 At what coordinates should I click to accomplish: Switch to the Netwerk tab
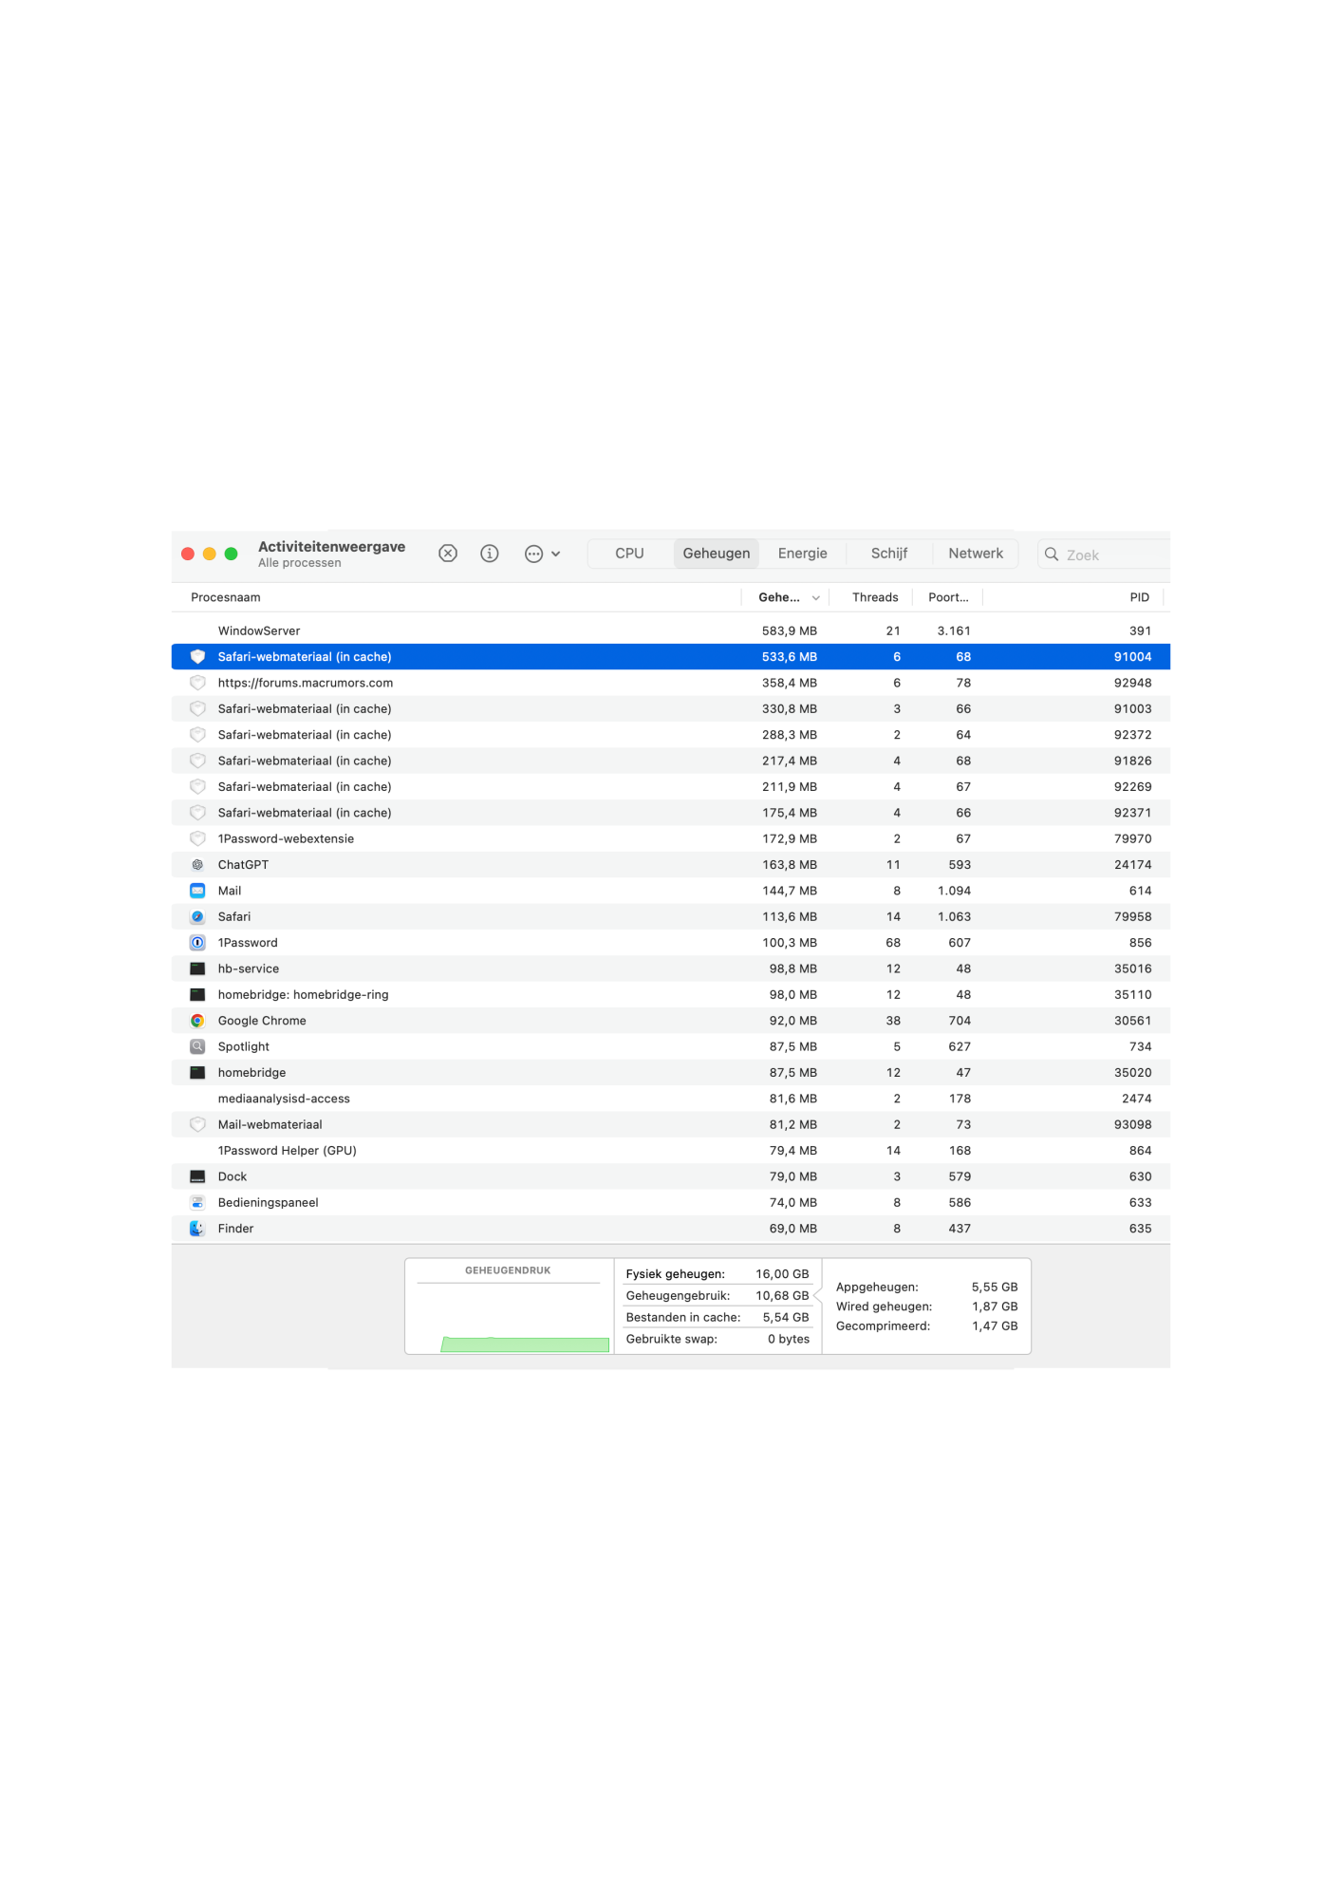(x=976, y=554)
